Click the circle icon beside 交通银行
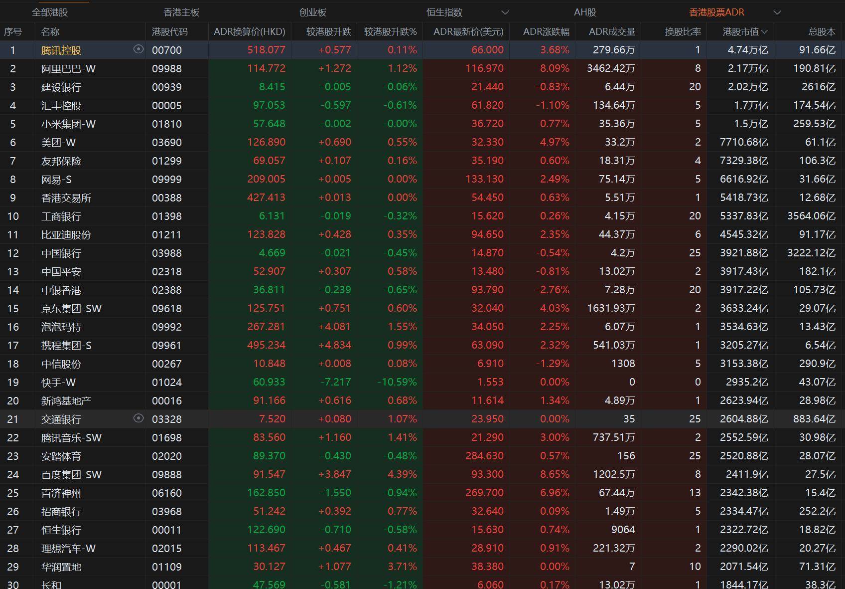This screenshot has width=845, height=589. click(x=139, y=418)
